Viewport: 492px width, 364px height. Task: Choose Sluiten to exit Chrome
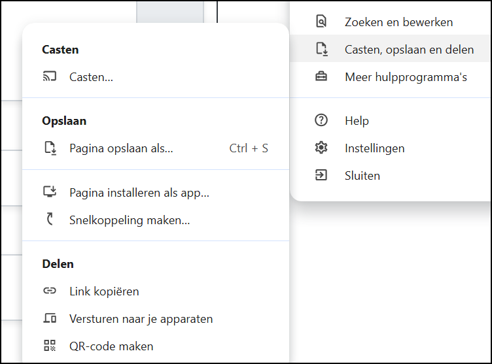pyautogui.click(x=391, y=176)
